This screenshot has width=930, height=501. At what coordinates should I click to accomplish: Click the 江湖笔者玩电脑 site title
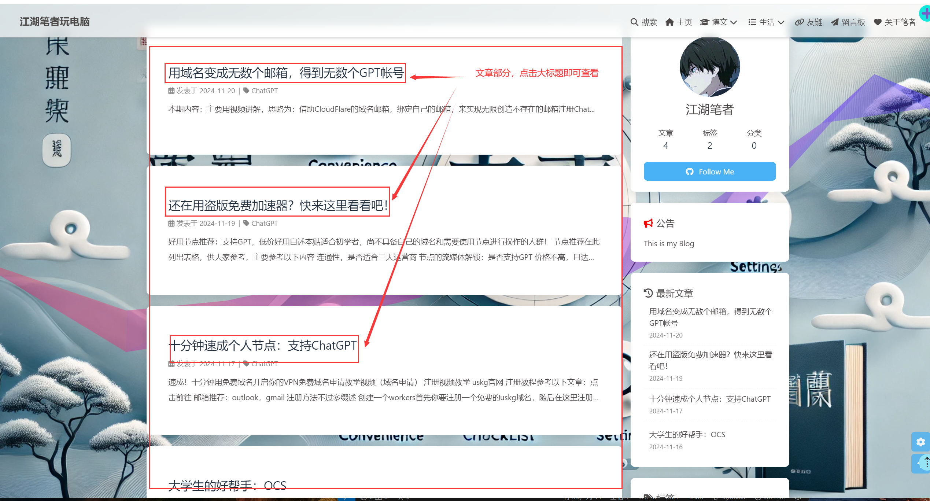[55, 22]
